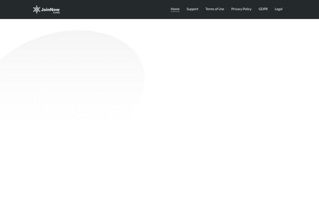Image resolution: width=319 pixels, height=199 pixels.
Task: Select the Legal nav link
Action: coord(278,9)
